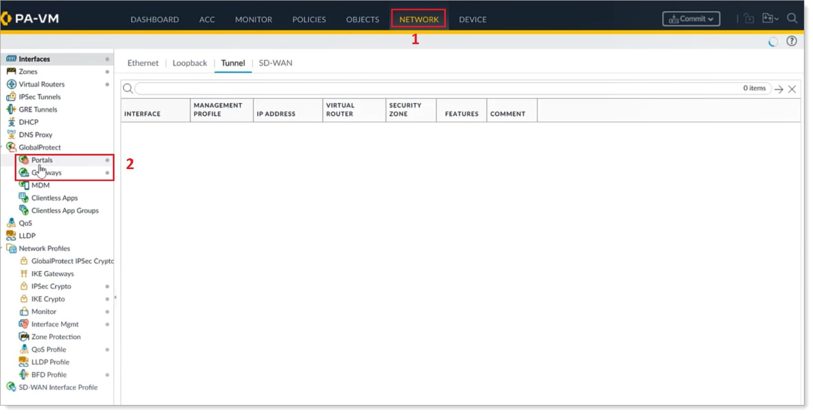Click the Zones icon in sidebar
813x414 pixels.
pyautogui.click(x=11, y=72)
